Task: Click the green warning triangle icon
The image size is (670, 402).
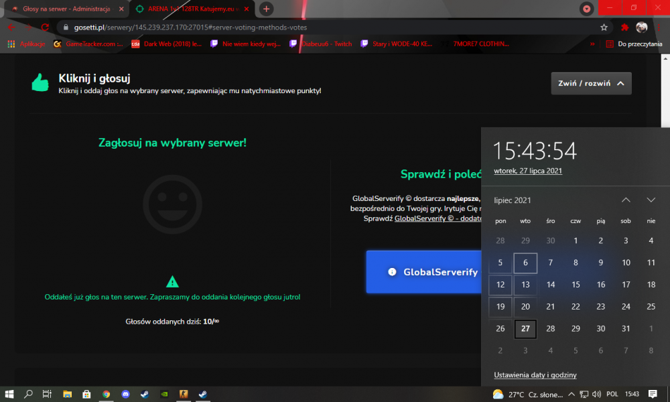Action: point(172,281)
